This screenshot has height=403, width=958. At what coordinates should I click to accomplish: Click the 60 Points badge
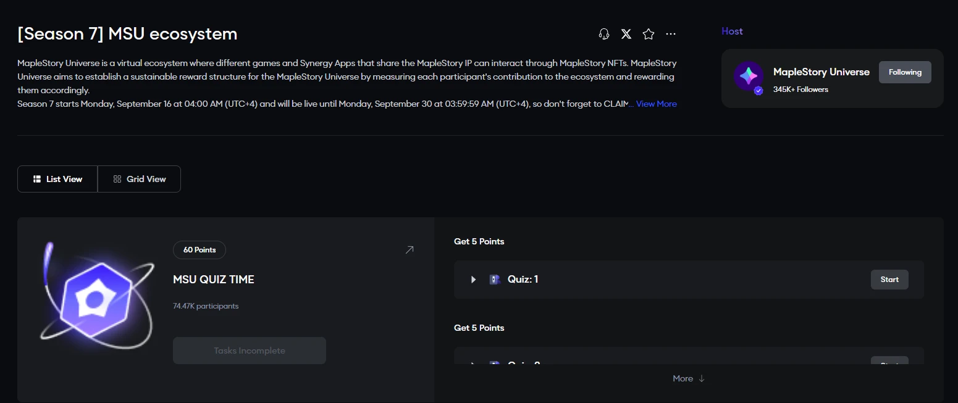pyautogui.click(x=200, y=250)
